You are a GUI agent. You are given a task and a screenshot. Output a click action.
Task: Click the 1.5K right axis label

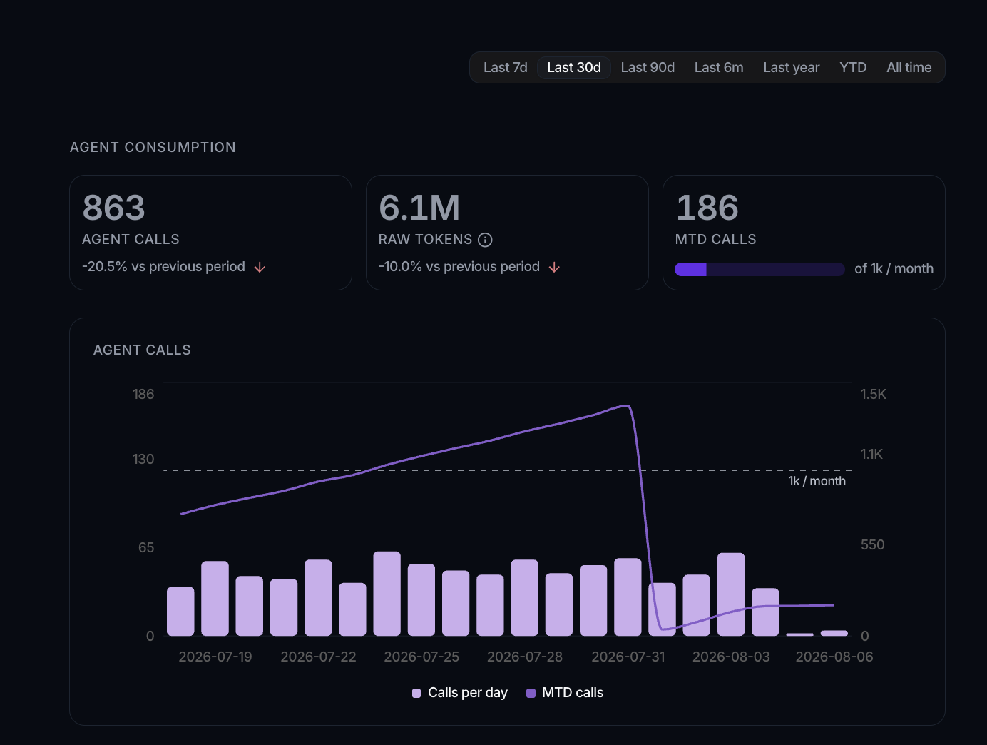click(873, 394)
